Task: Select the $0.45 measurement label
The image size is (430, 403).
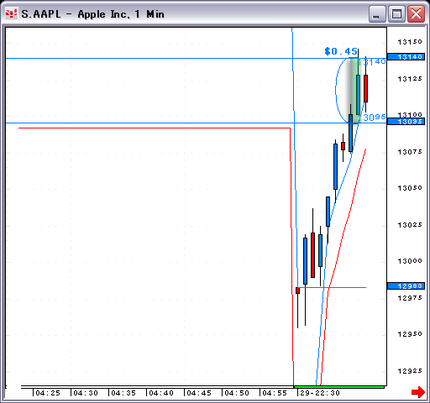Action: point(341,51)
